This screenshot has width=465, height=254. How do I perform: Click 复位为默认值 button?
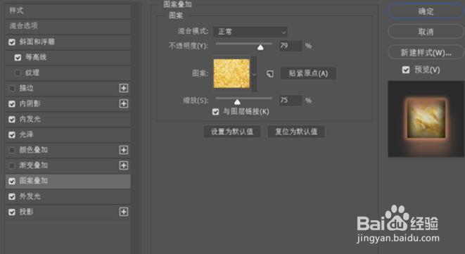click(296, 132)
